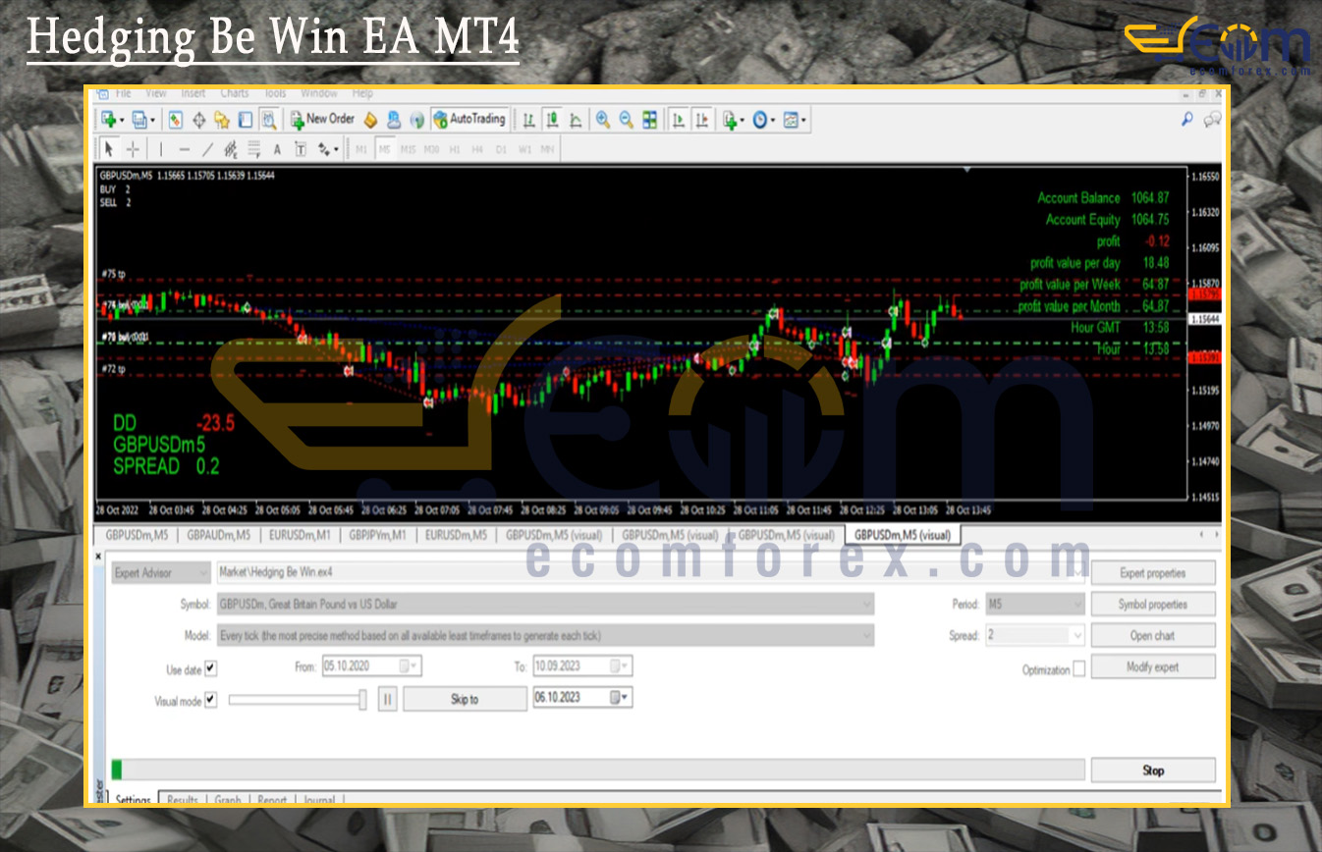Toggle the AutoTrading button
This screenshot has height=852, width=1322.
[x=468, y=119]
